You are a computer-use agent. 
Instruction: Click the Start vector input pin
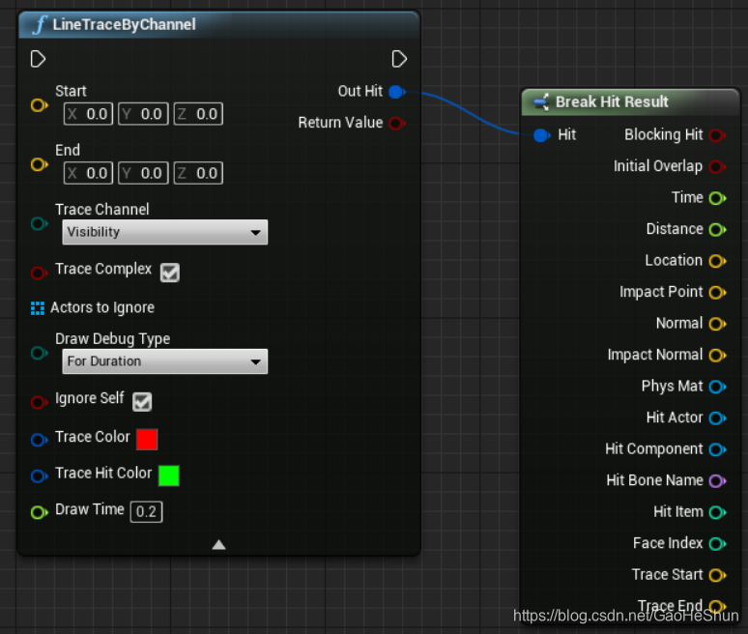[x=39, y=105]
